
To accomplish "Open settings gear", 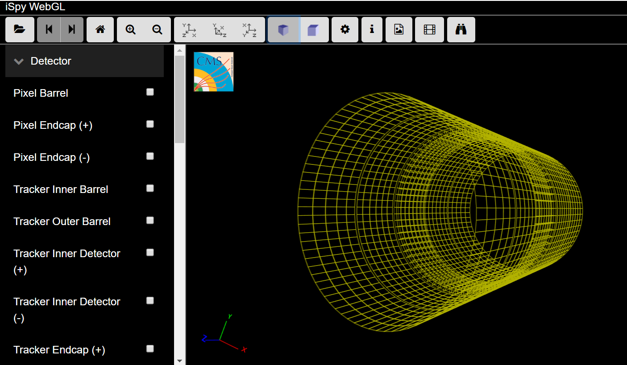I will click(x=345, y=29).
